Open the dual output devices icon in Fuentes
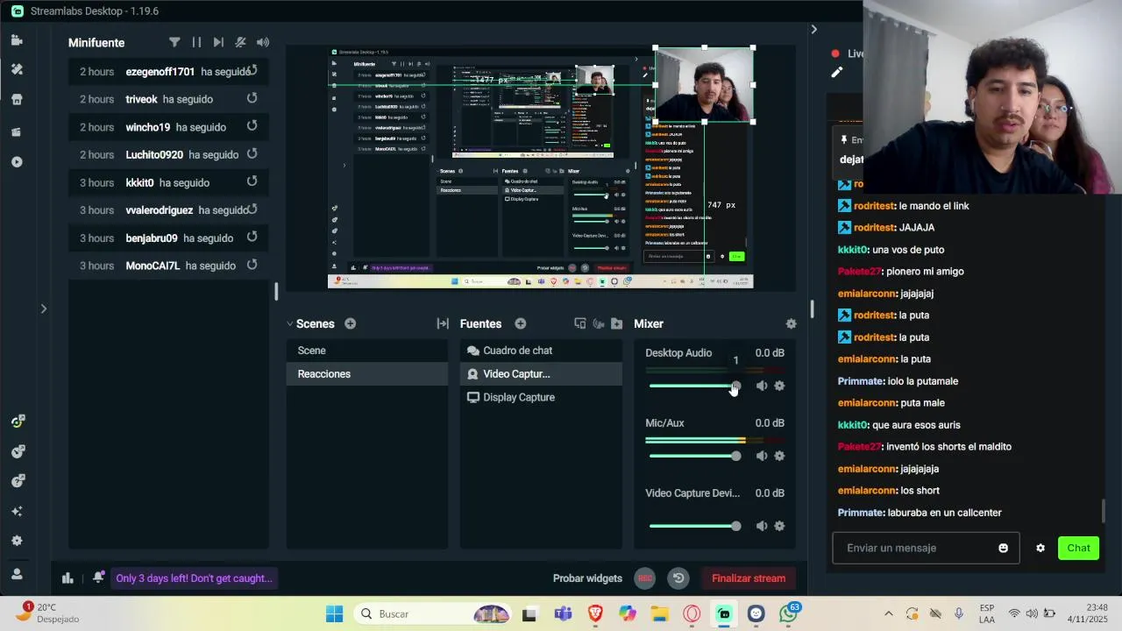This screenshot has width=1122, height=631. (x=579, y=323)
